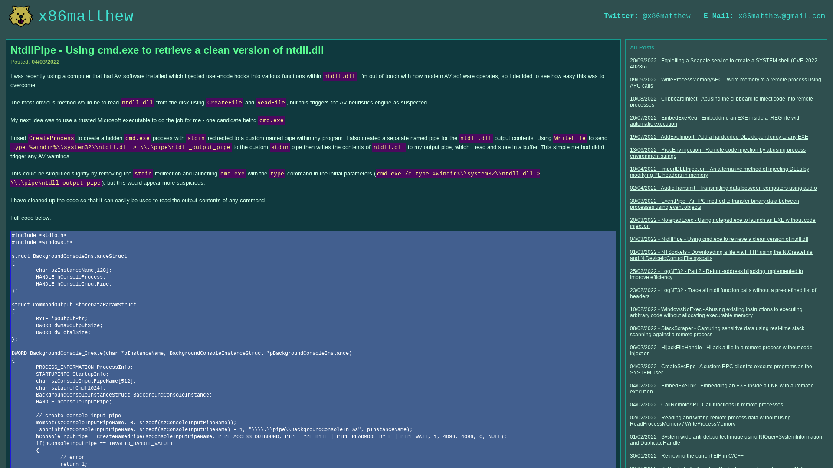The width and height of the screenshot is (833, 468).
Task: Click 'DWORD dwMaxOutputSize;' code line
Action: (69, 326)
